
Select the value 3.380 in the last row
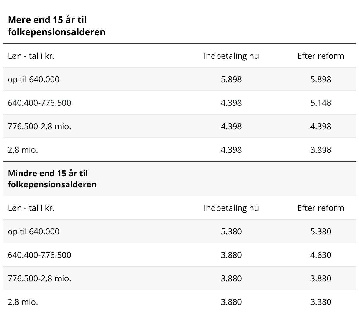[x=321, y=302]
